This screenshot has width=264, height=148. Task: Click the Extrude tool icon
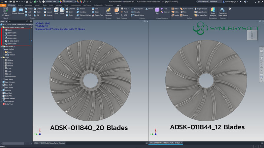(x=15, y=10)
